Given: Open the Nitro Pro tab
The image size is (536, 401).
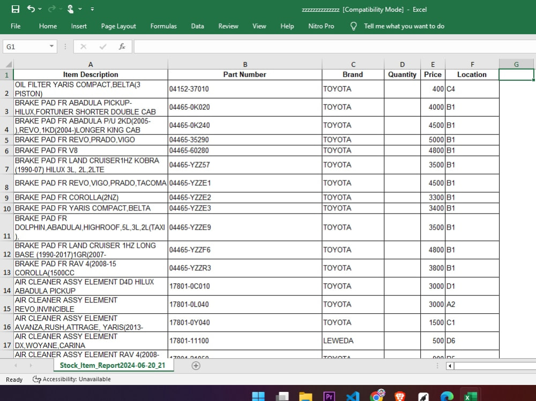Looking at the screenshot, I should [321, 26].
